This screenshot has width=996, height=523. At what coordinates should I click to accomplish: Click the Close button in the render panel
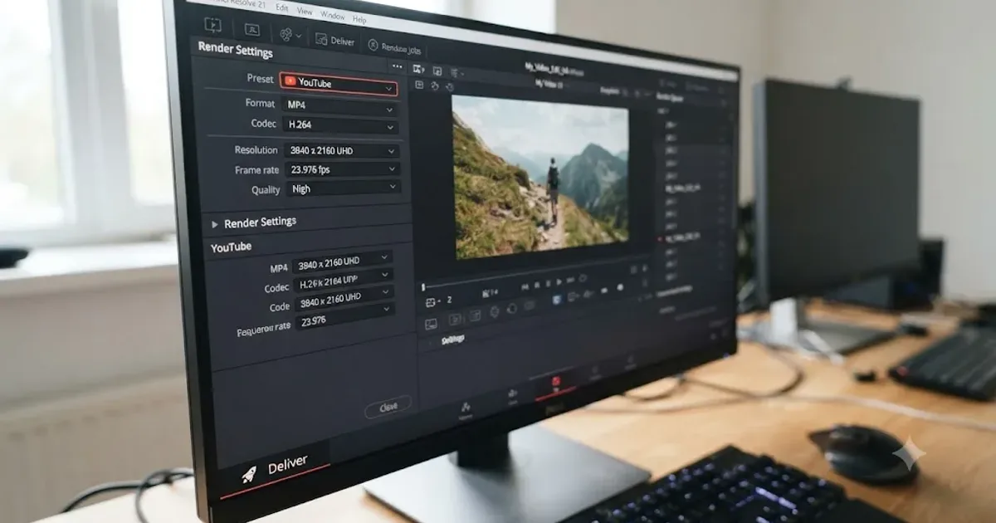tap(388, 408)
